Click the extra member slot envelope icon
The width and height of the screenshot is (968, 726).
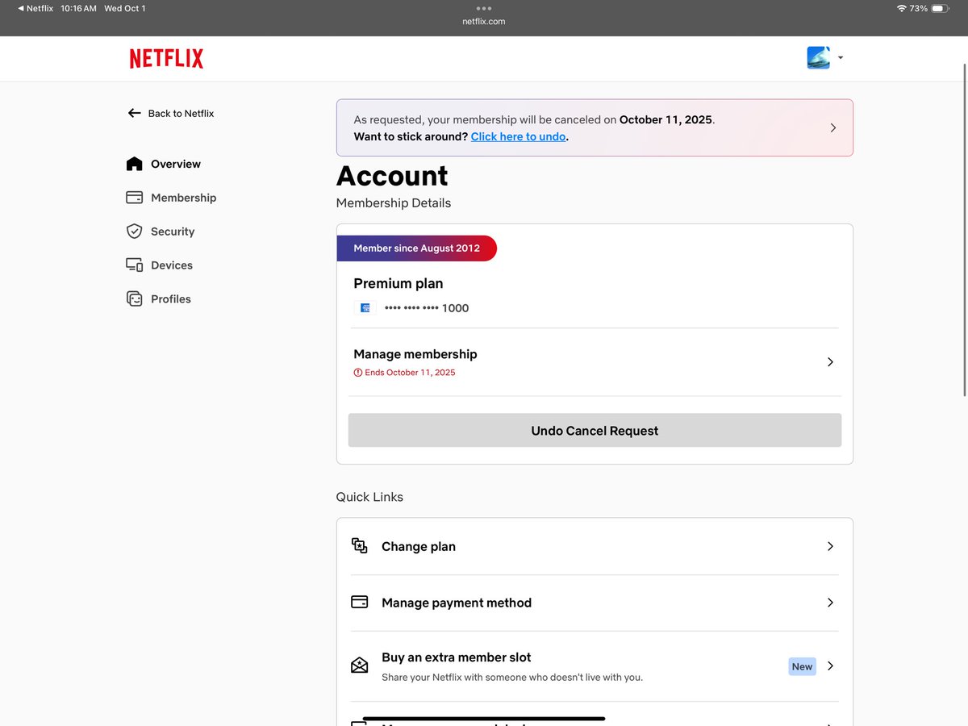coord(360,665)
